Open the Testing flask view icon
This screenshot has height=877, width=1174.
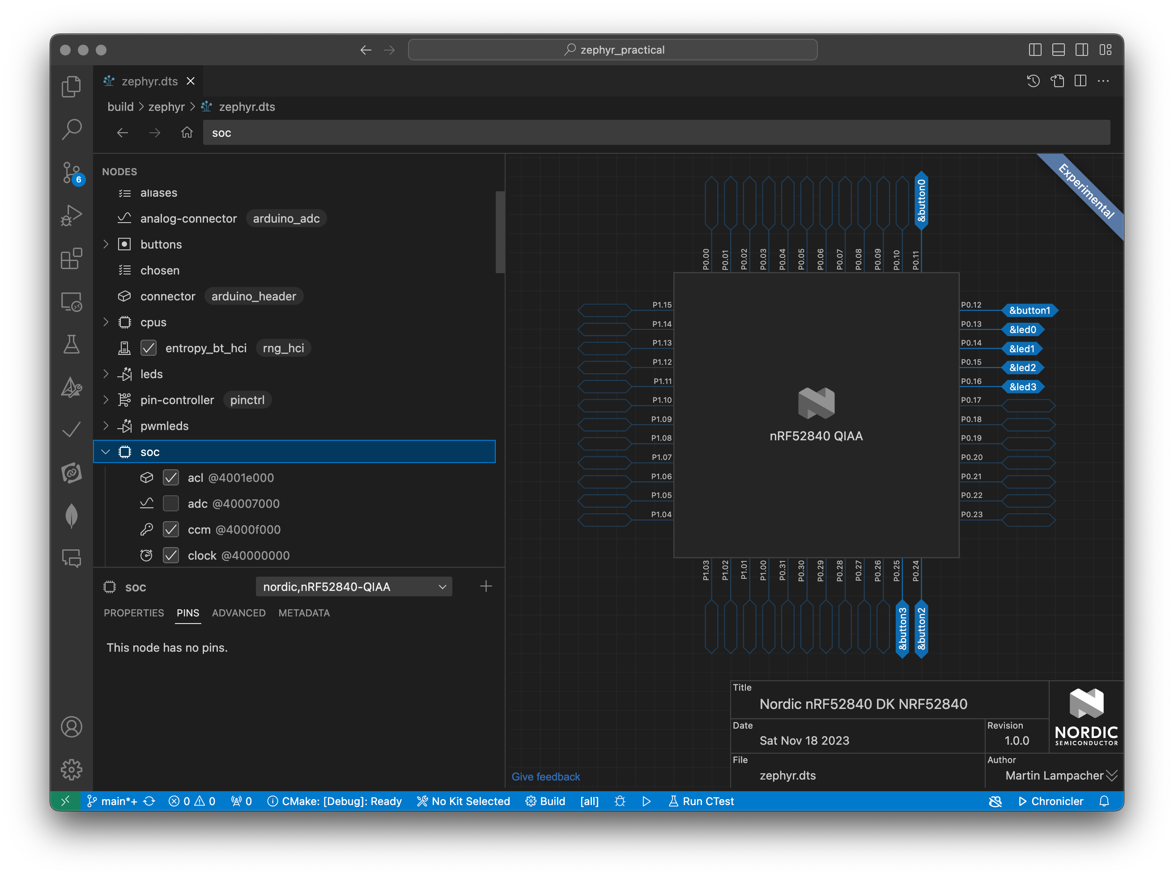(71, 345)
